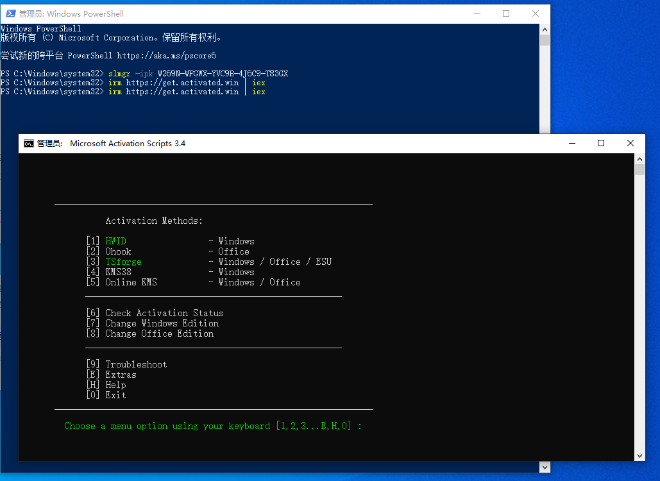Click the "Microsoft Activation Scripts 3.4" window title
The height and width of the screenshot is (481, 660).
(128, 144)
